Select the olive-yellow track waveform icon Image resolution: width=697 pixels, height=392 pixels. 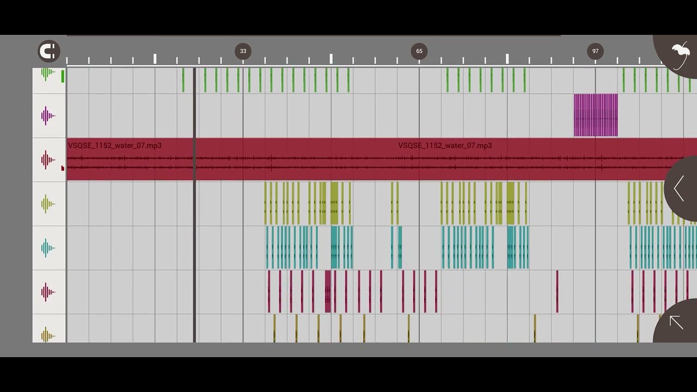point(48,204)
